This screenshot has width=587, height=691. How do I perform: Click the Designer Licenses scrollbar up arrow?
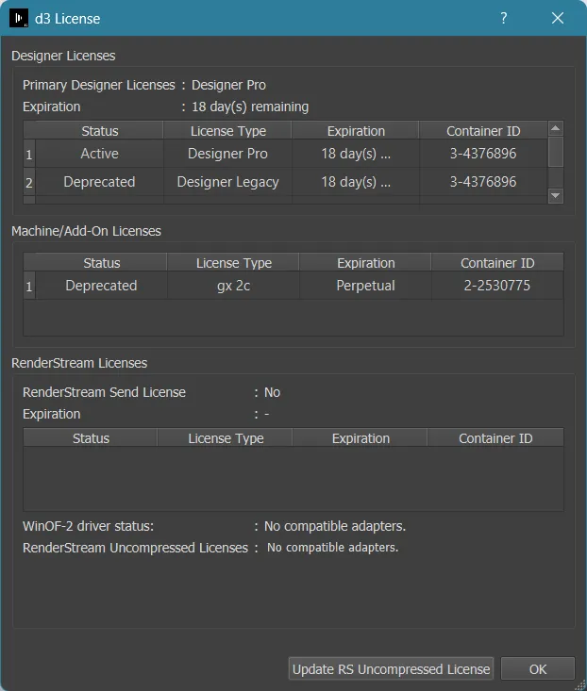pyautogui.click(x=555, y=128)
